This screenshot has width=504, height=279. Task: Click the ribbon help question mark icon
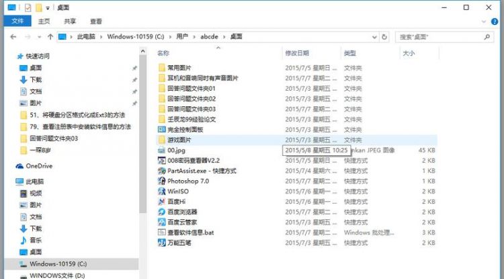(497, 21)
